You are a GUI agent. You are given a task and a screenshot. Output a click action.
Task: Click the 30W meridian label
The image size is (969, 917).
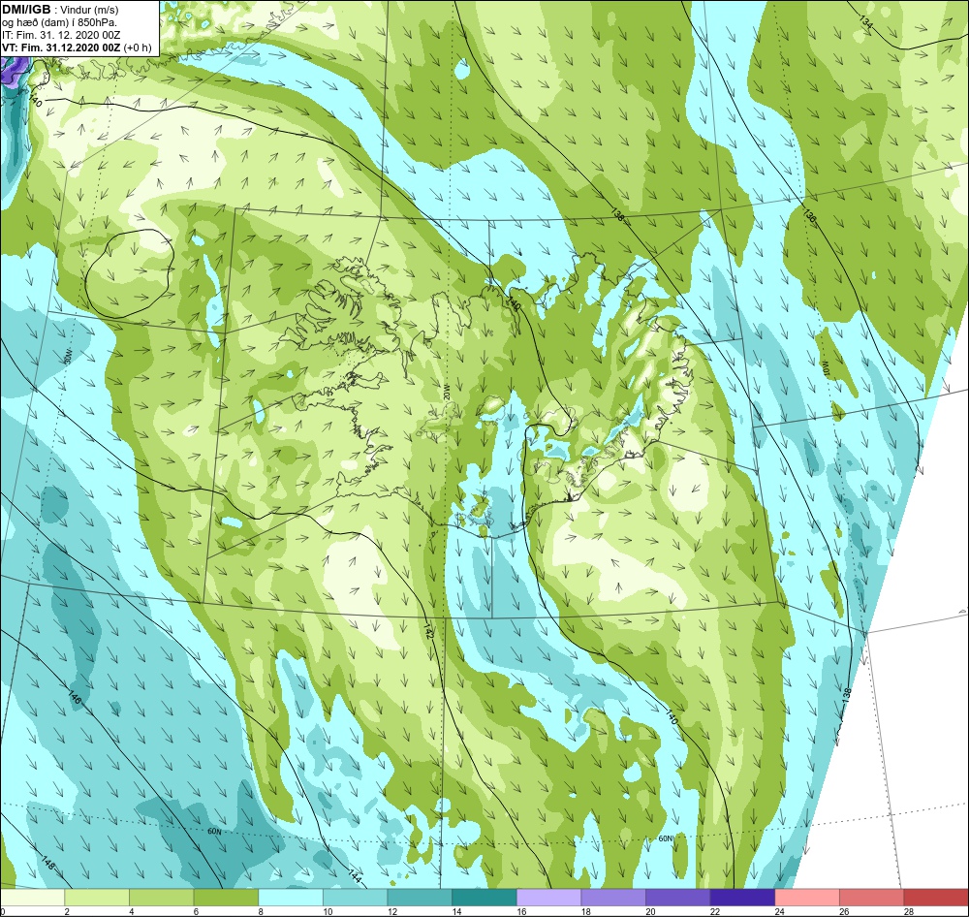(x=69, y=356)
